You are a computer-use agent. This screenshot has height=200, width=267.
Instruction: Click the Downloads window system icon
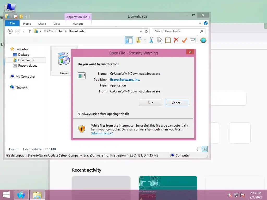pos(7,16)
